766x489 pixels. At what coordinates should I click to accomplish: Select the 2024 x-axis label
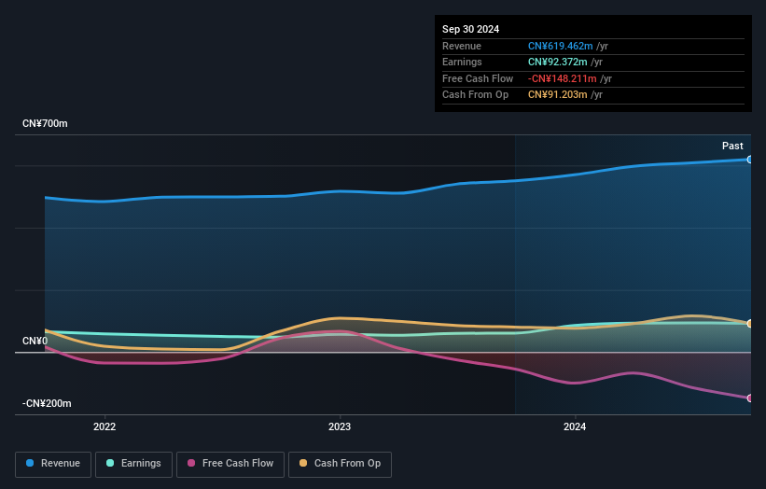point(576,426)
